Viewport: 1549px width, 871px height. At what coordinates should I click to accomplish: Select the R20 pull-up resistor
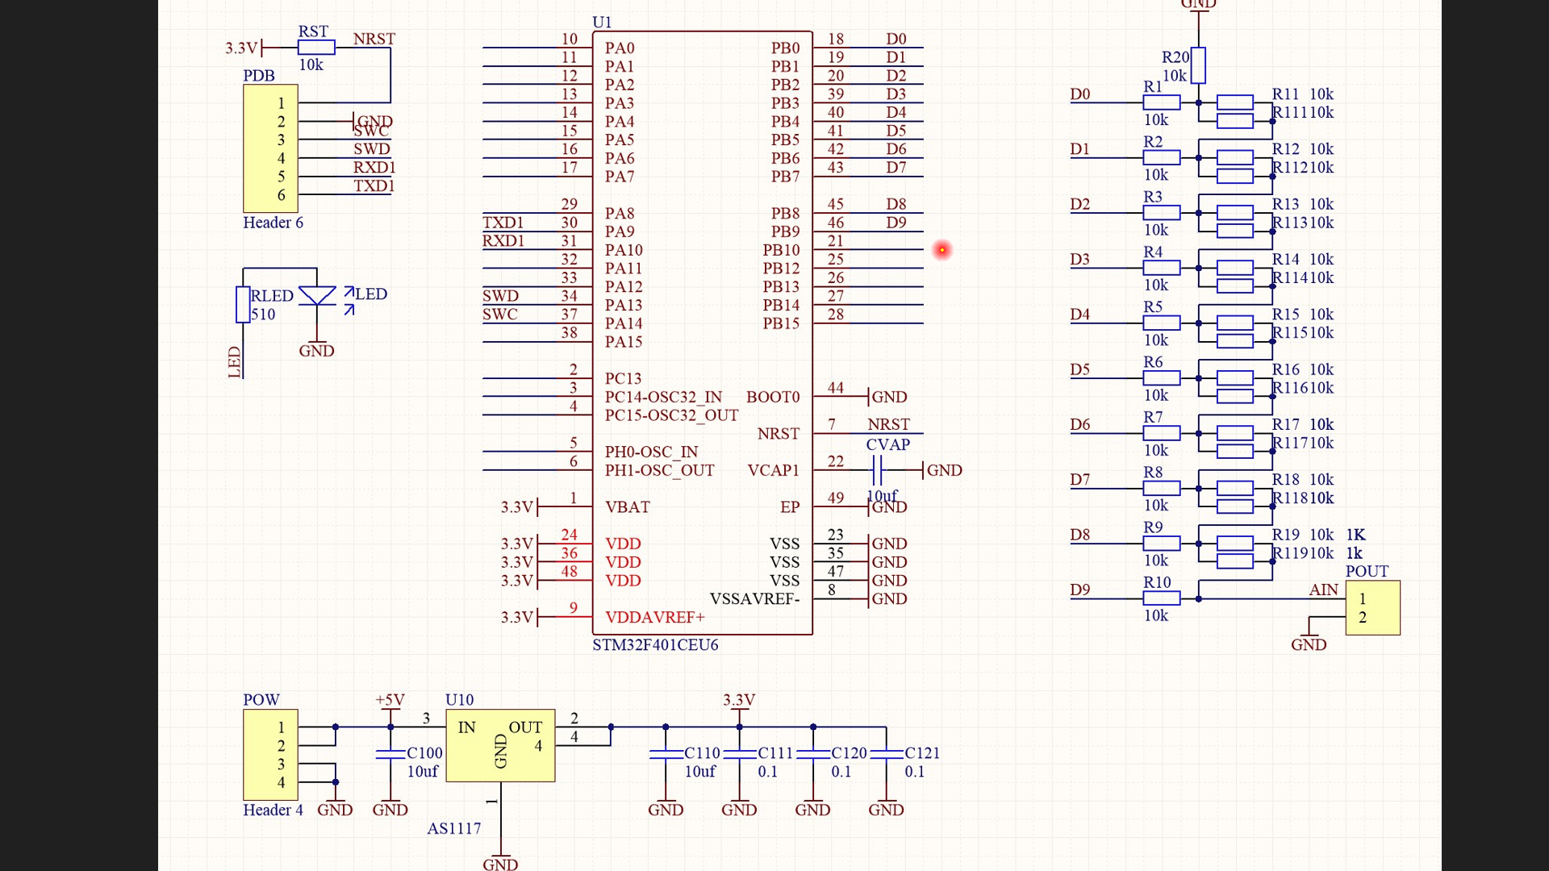tap(1198, 65)
